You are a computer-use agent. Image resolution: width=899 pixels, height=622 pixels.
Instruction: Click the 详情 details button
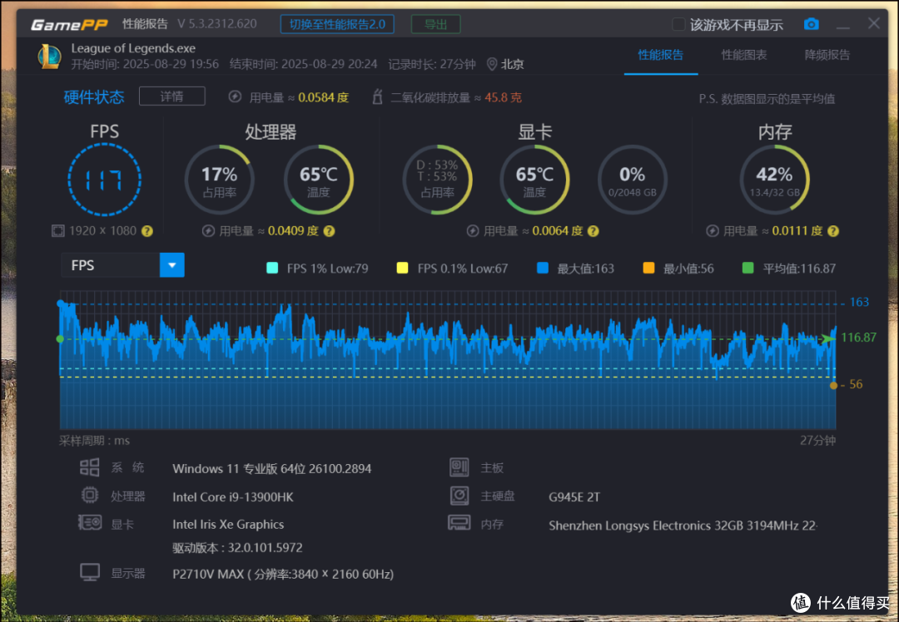[172, 96]
